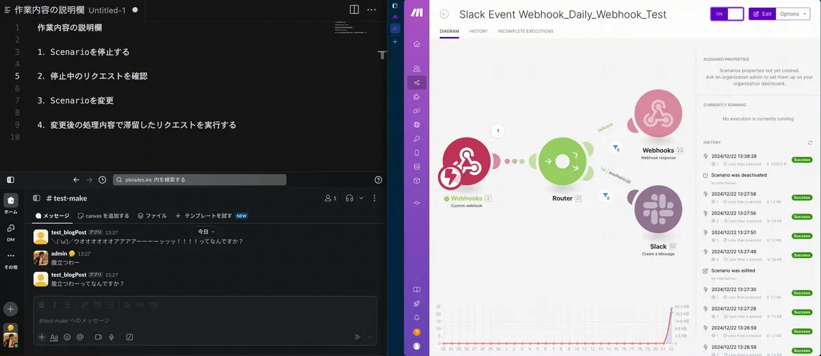Open Templates puzzle icon in Make sidebar
Image resolution: width=821 pixels, height=356 pixels.
pyautogui.click(x=417, y=97)
